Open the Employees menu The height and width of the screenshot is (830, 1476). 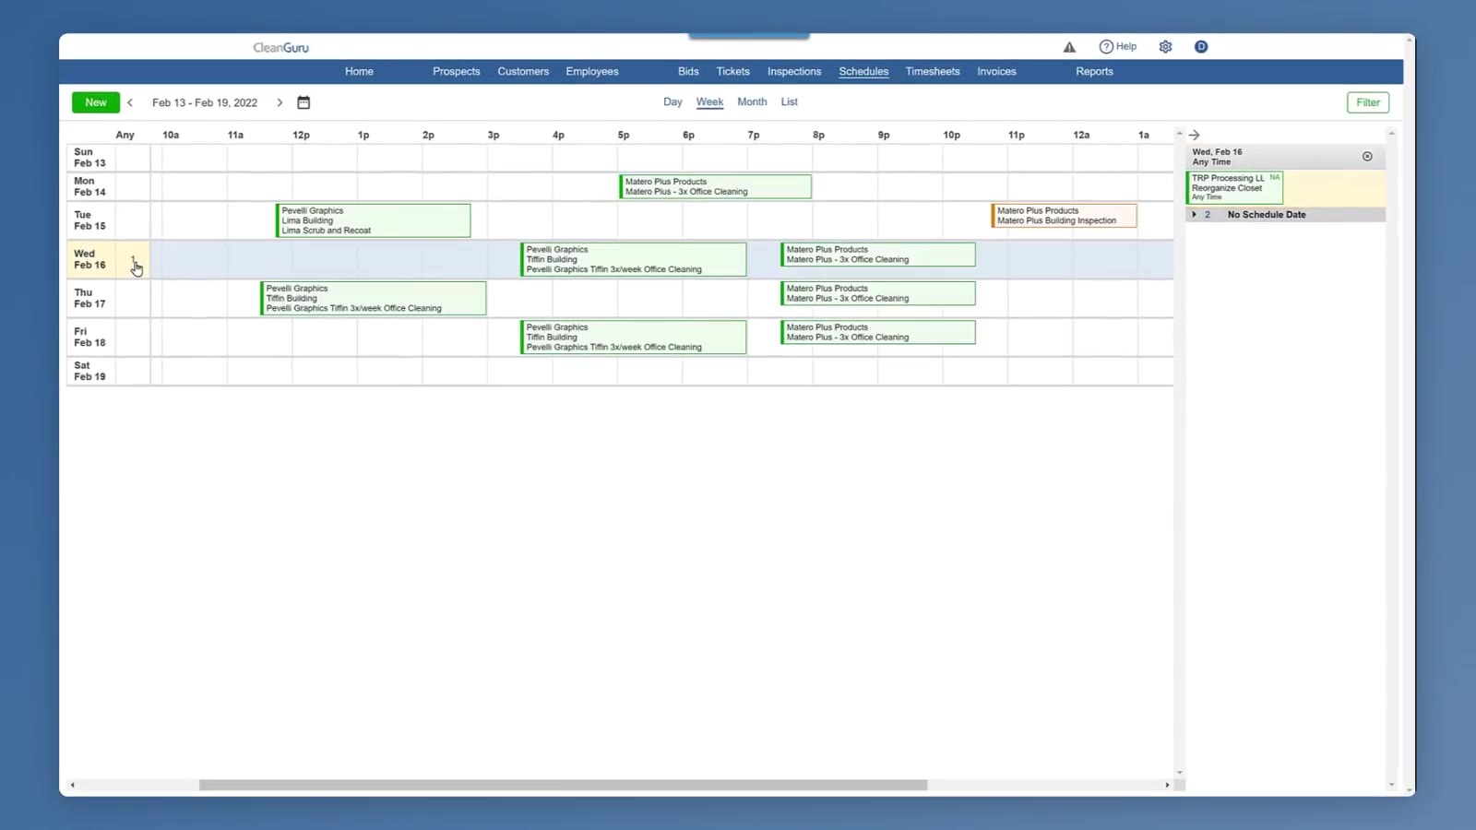pyautogui.click(x=592, y=72)
